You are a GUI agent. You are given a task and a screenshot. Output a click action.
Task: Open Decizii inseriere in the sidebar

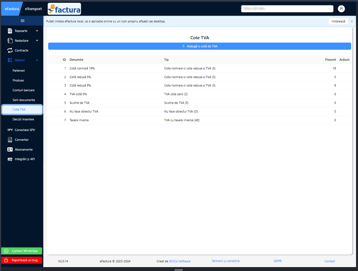(23, 119)
